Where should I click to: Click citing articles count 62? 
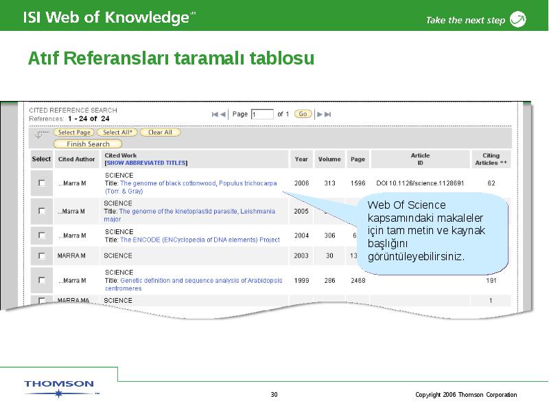(x=491, y=183)
